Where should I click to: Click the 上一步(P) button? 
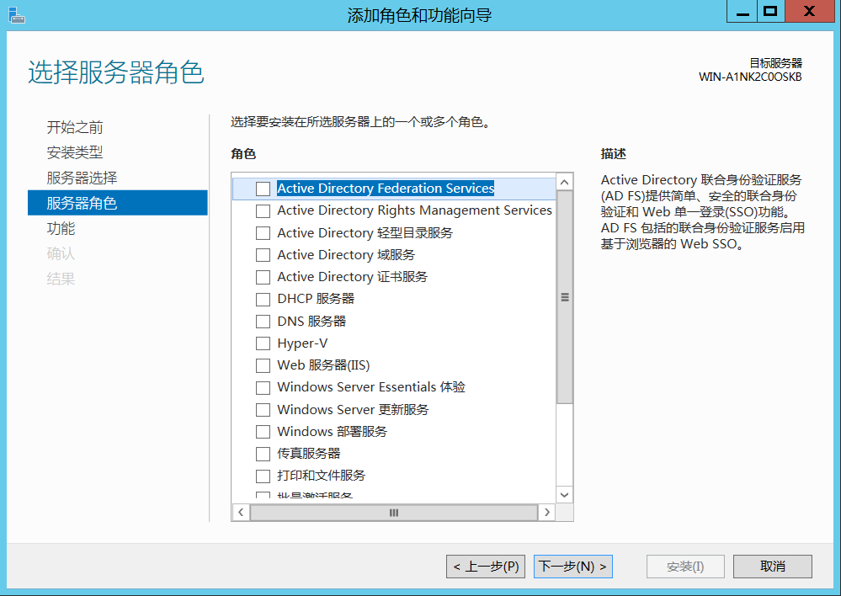486,567
